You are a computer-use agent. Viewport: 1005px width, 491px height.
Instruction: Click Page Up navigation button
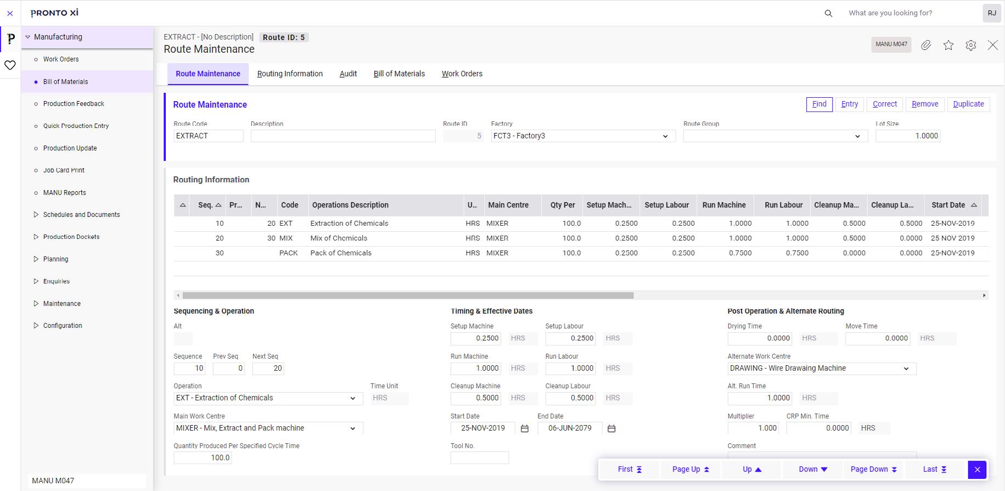tap(690, 470)
